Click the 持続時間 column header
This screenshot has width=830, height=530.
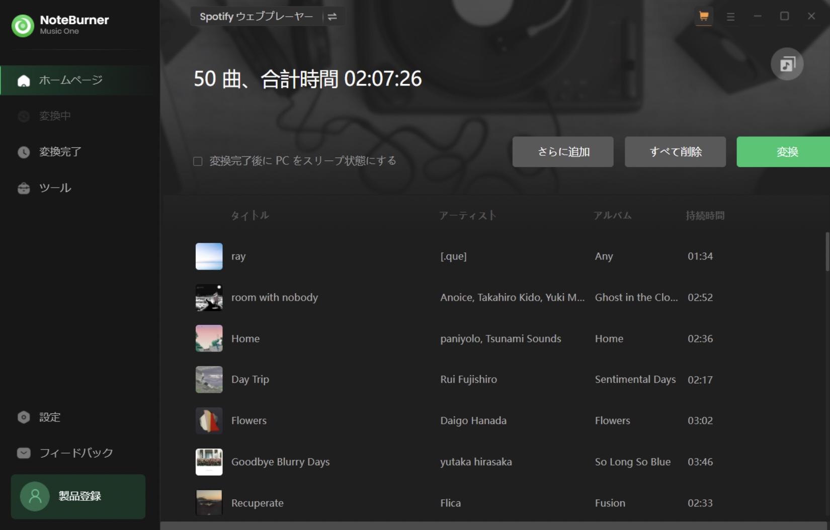705,215
